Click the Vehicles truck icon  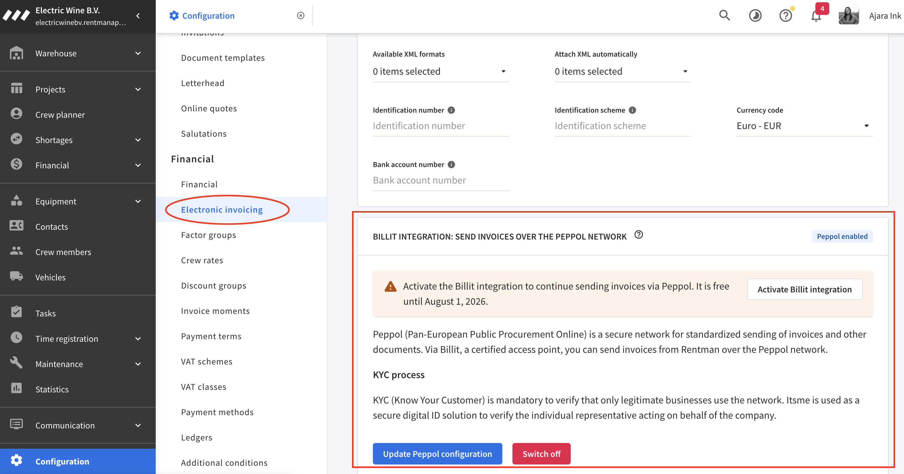point(16,277)
